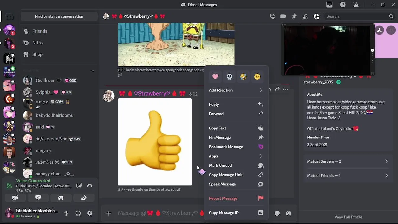Open the Inbox tray icon
The width and height of the screenshot is (398, 224).
[330, 5]
